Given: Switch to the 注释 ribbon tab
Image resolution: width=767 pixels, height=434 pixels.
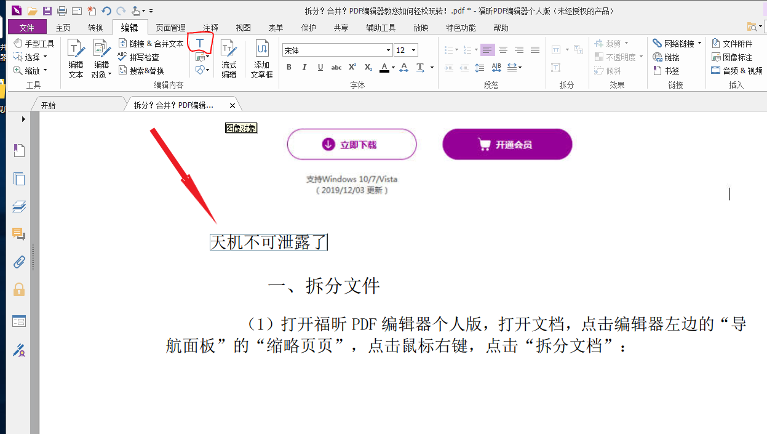Looking at the screenshot, I should [210, 28].
